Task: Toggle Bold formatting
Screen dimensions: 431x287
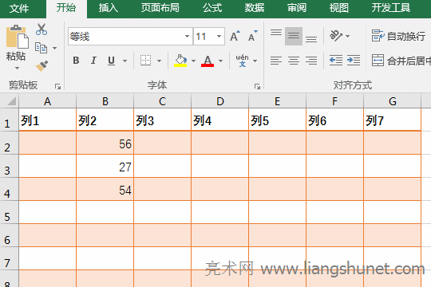Action: coord(76,61)
